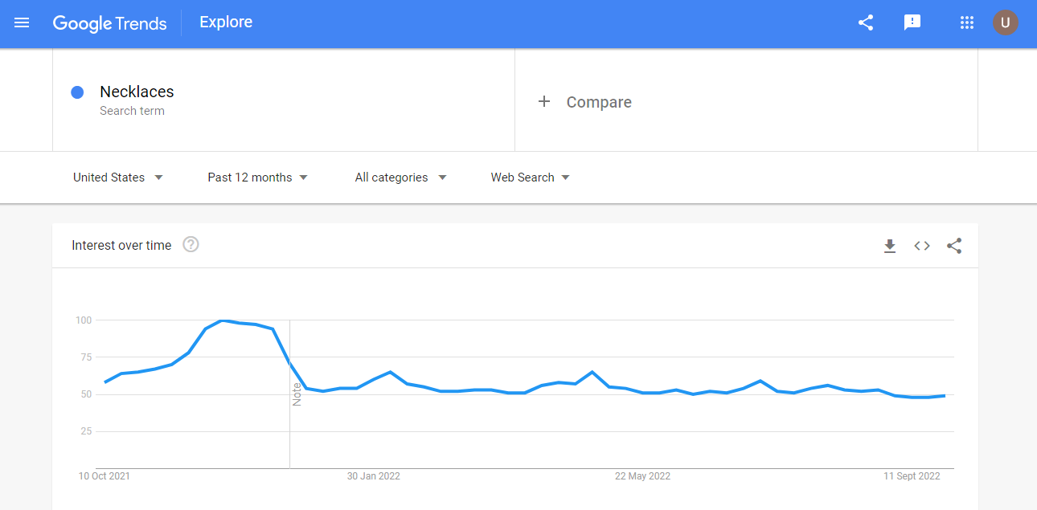
Task: Expand the United States region dropdown
Action: [118, 177]
